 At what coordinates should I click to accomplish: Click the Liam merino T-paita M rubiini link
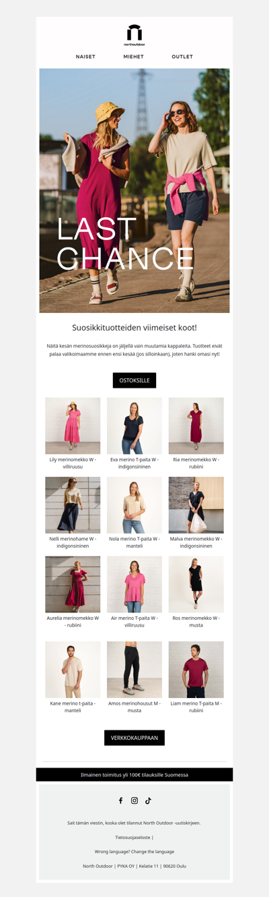pyautogui.click(x=196, y=707)
